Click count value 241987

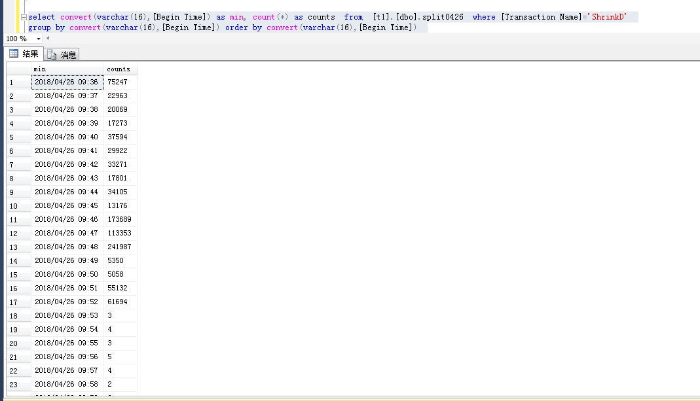coord(120,247)
